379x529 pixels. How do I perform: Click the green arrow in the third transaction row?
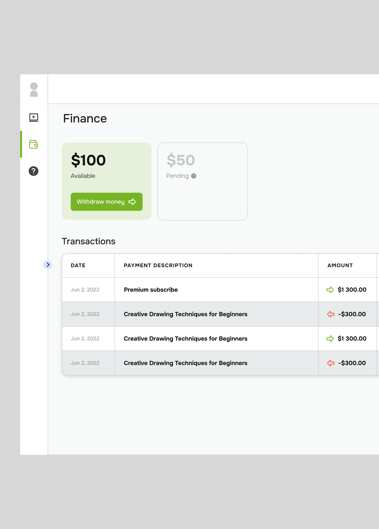330,339
